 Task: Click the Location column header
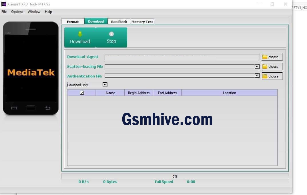pos(229,93)
